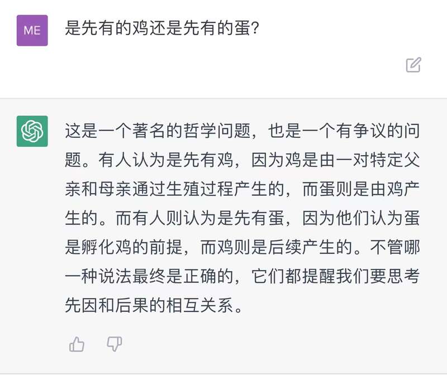The image size is (447, 375).
Task: Click the phrase 提醒我们 in the response
Action: [336, 276]
